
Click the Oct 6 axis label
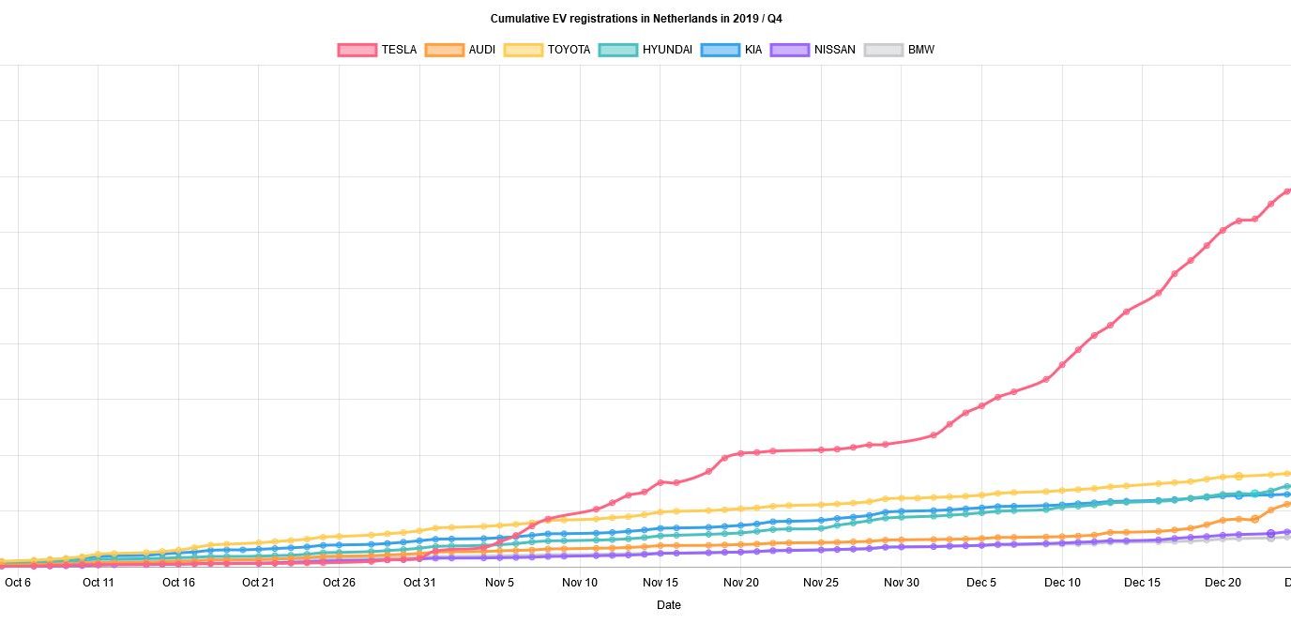[x=18, y=583]
